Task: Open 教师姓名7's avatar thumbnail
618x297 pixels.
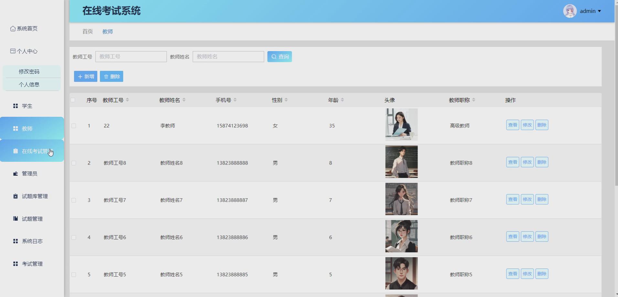Action: [x=401, y=199]
